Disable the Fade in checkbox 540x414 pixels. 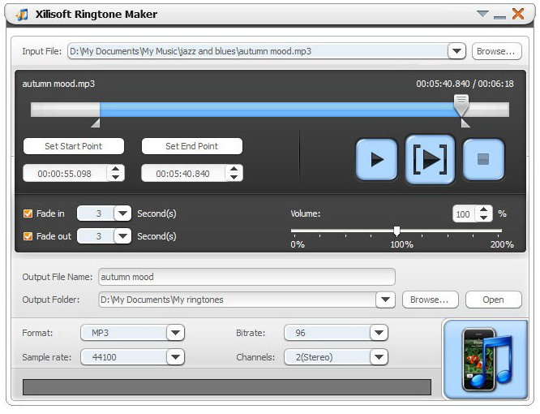point(28,213)
